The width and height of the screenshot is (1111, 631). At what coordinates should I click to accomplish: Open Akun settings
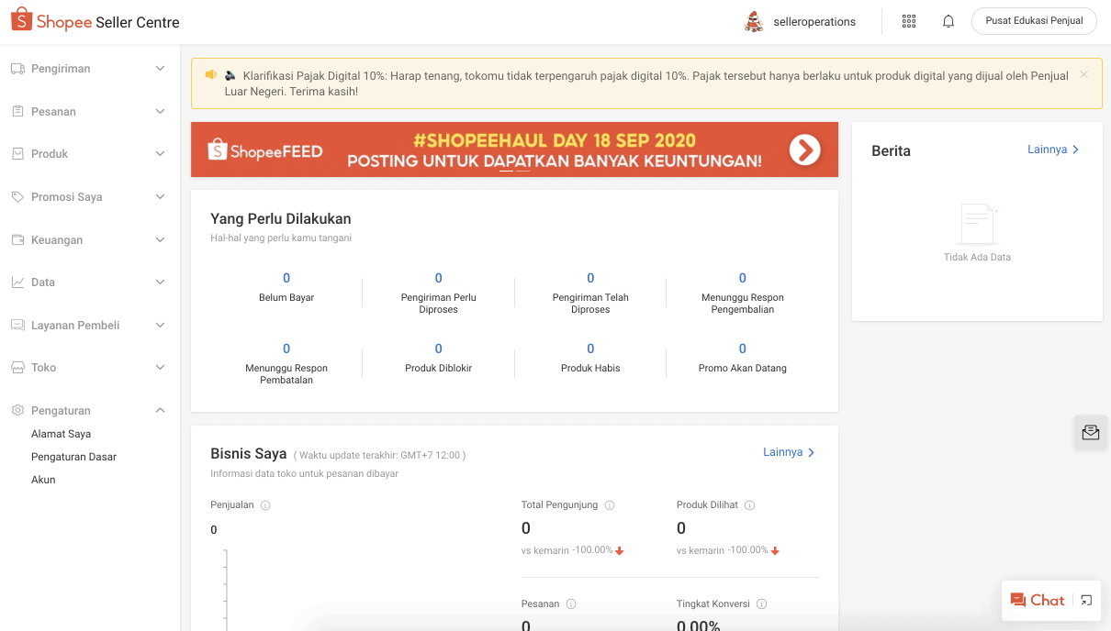tap(43, 480)
